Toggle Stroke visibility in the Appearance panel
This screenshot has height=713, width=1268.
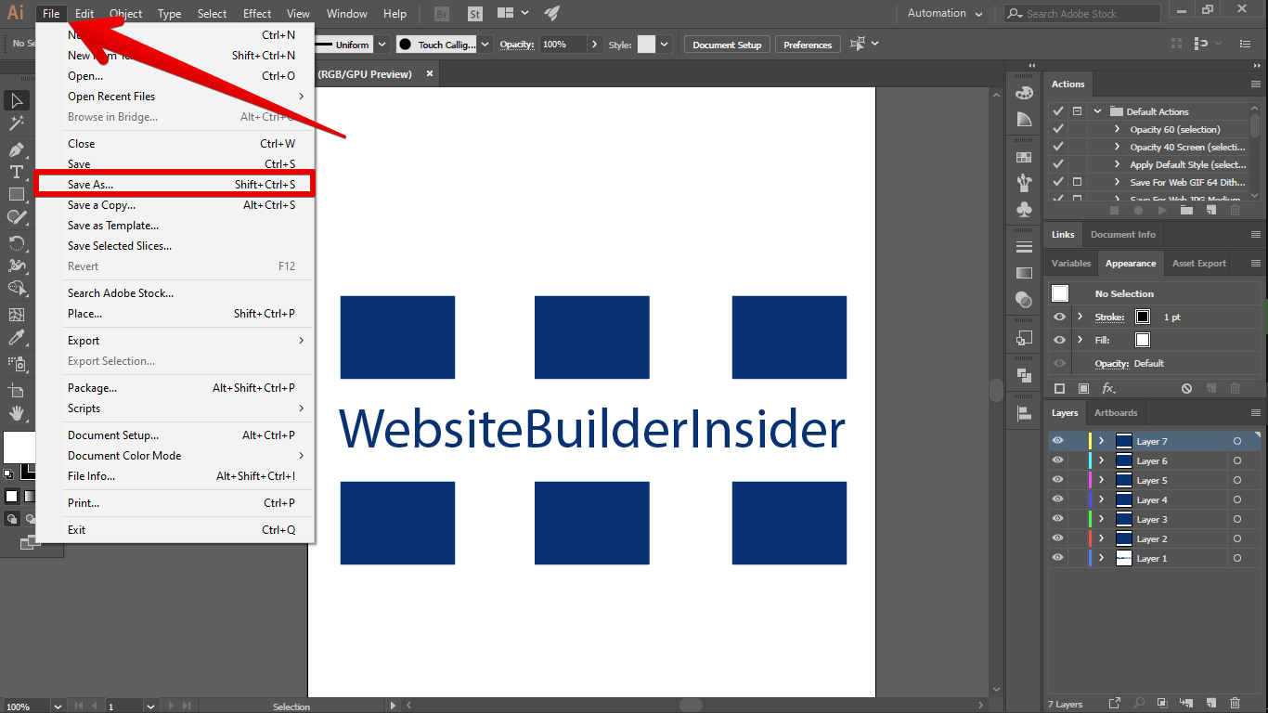point(1057,317)
